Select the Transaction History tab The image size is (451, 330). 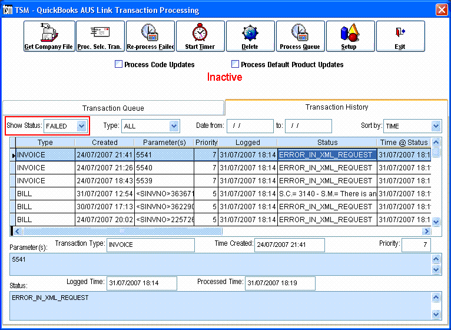point(336,107)
